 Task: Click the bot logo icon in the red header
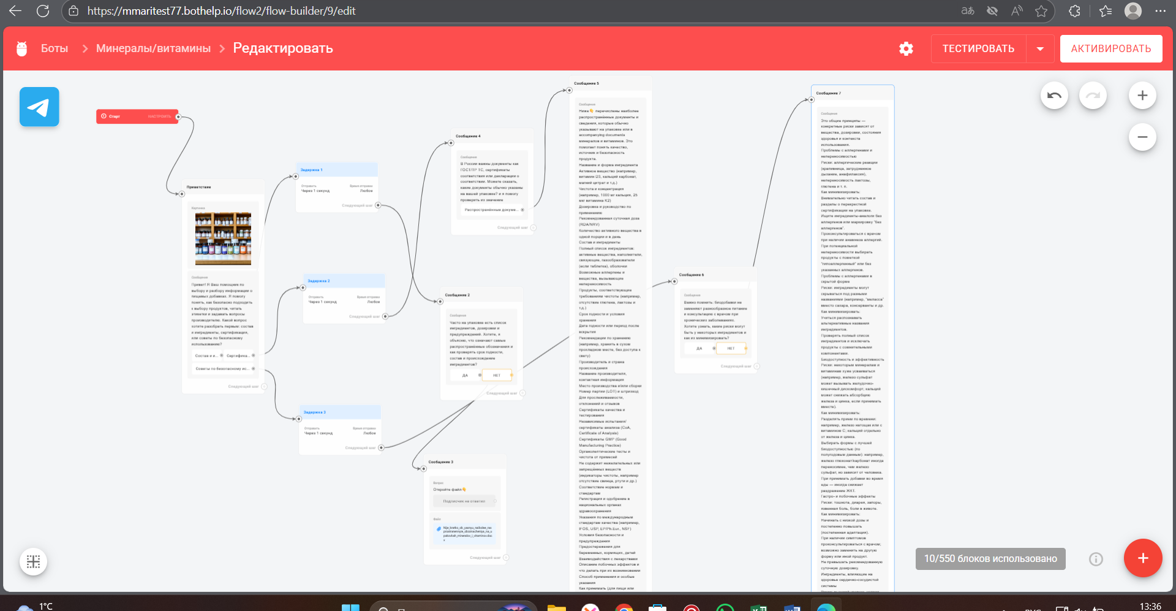tap(22, 48)
